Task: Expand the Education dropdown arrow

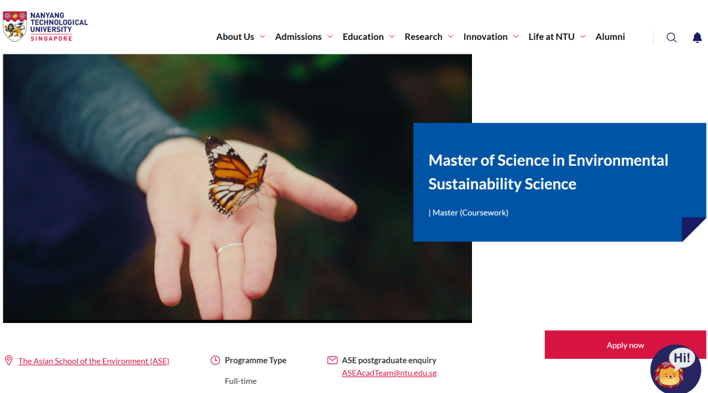Action: [392, 37]
